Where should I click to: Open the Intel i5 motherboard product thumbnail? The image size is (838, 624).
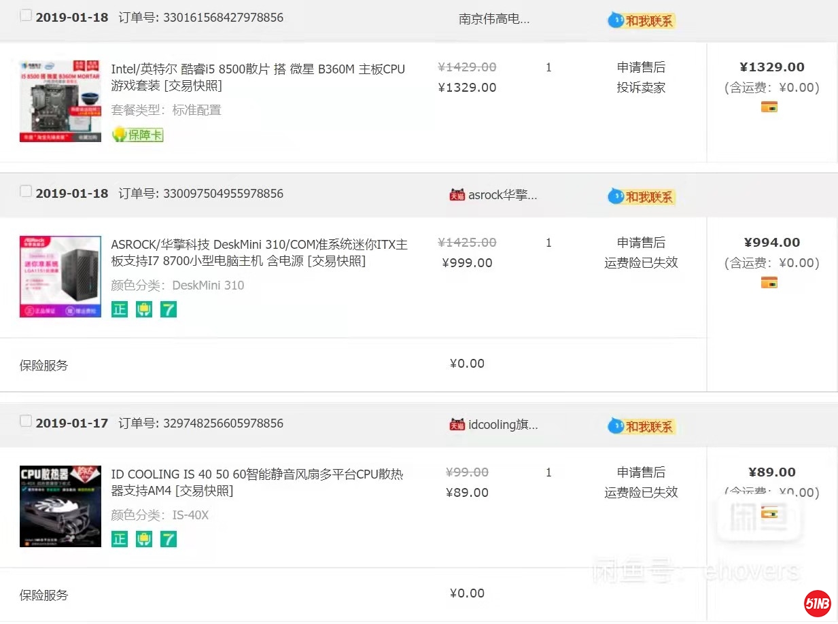(x=60, y=101)
